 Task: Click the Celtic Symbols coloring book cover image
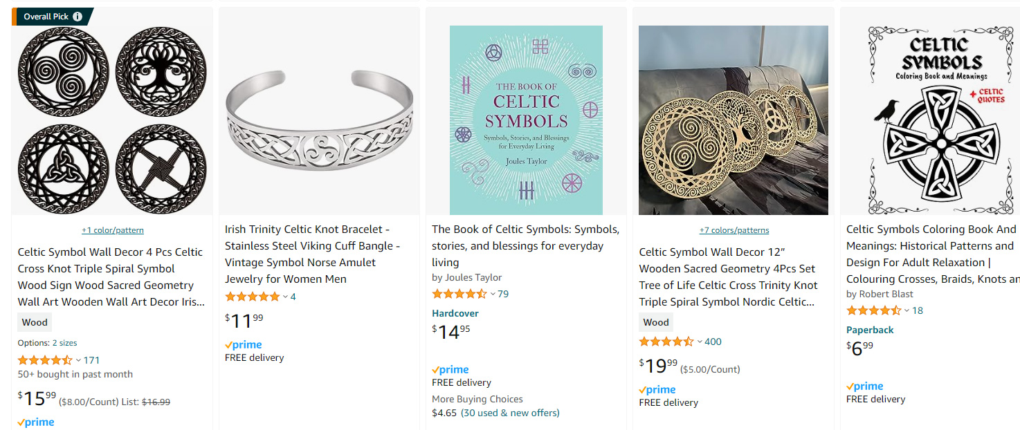click(940, 119)
